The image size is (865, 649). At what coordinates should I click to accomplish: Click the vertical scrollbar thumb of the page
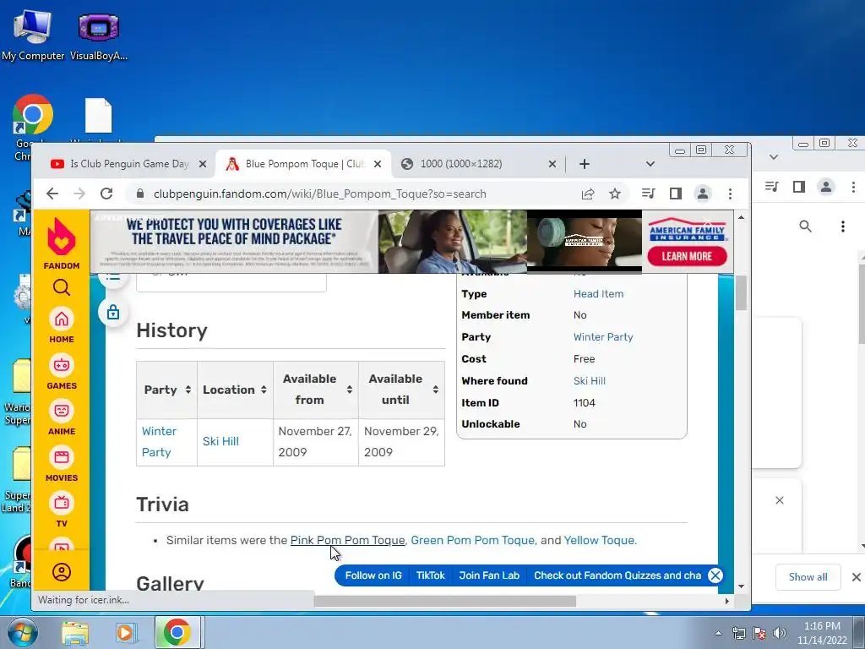(741, 292)
